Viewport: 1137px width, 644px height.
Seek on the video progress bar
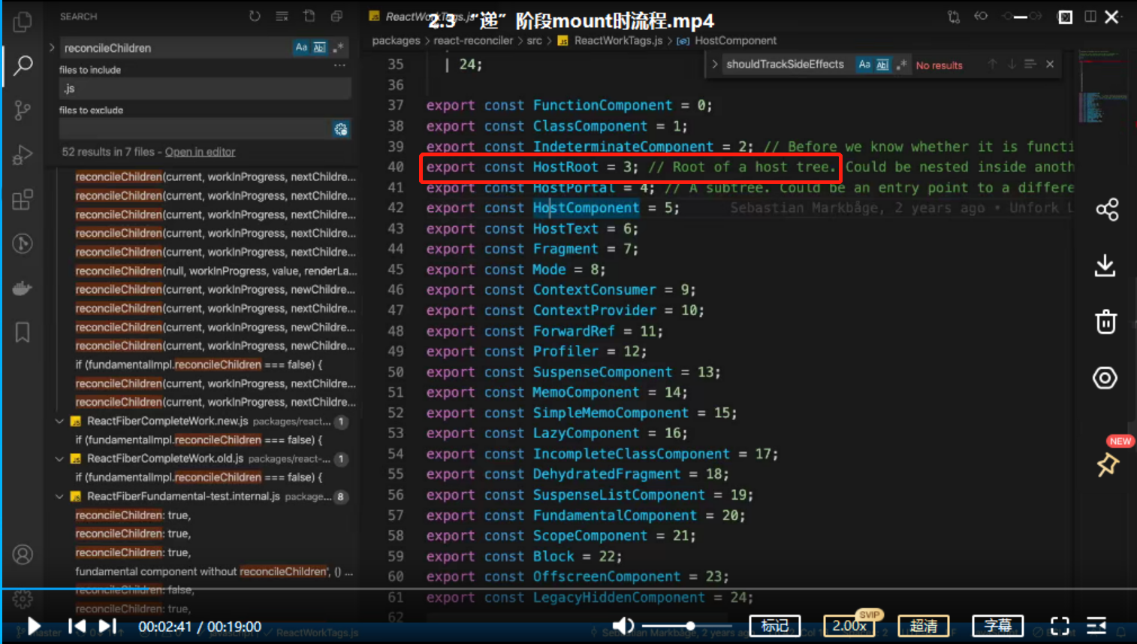(568, 588)
